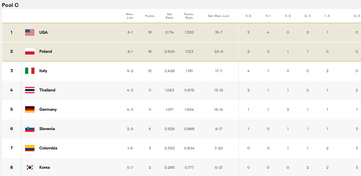The height and width of the screenshot is (176, 361).
Task: Click the Italy flag icon
Action: coord(30,71)
